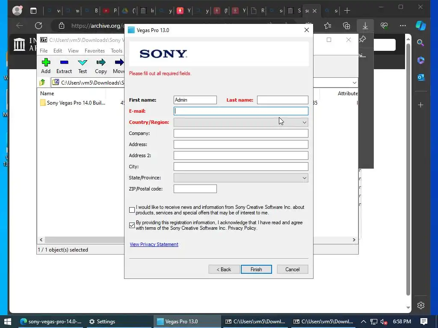This screenshot has height=328, width=438.
Task: Open Edge browser essentials heart icon
Action: pos(384,26)
